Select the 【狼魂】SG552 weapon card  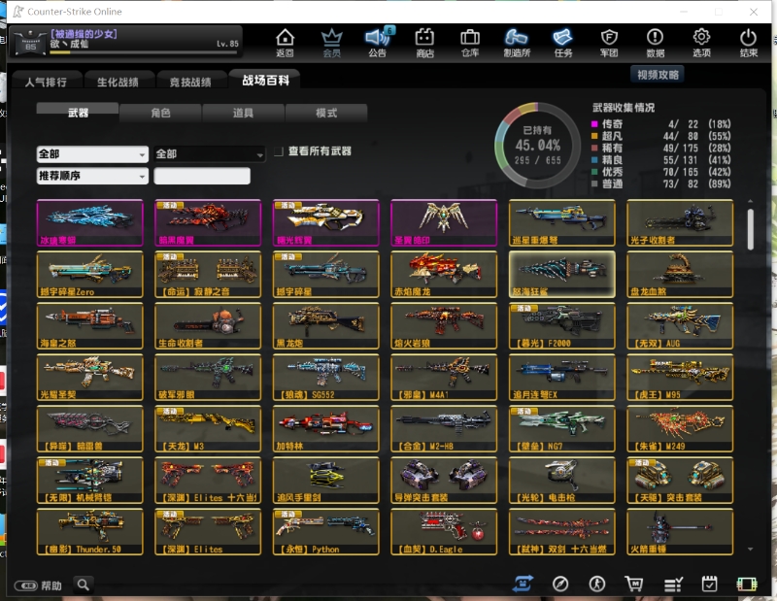(325, 378)
